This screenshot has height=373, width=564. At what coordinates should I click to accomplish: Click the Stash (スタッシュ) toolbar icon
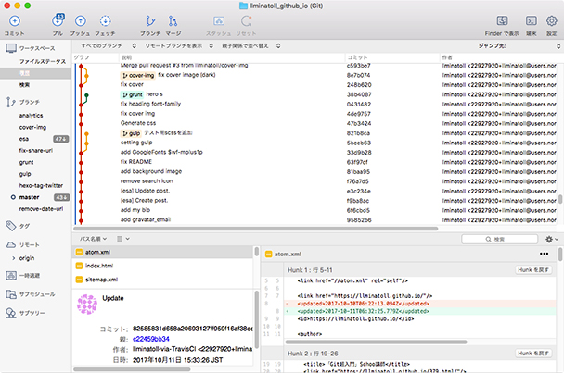(x=219, y=20)
